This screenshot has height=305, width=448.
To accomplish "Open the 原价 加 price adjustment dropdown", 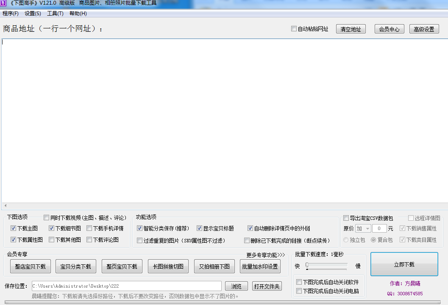I will click(x=364, y=229).
